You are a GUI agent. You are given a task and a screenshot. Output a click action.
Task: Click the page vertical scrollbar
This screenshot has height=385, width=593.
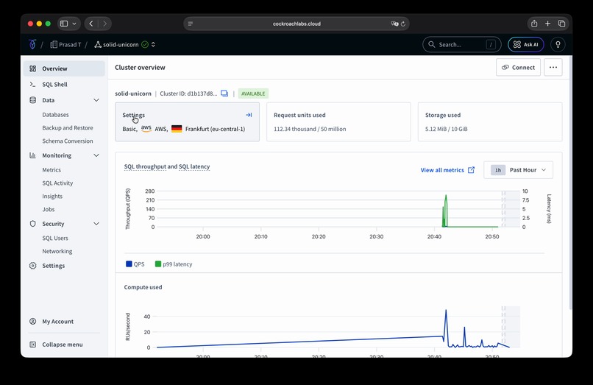click(x=570, y=183)
